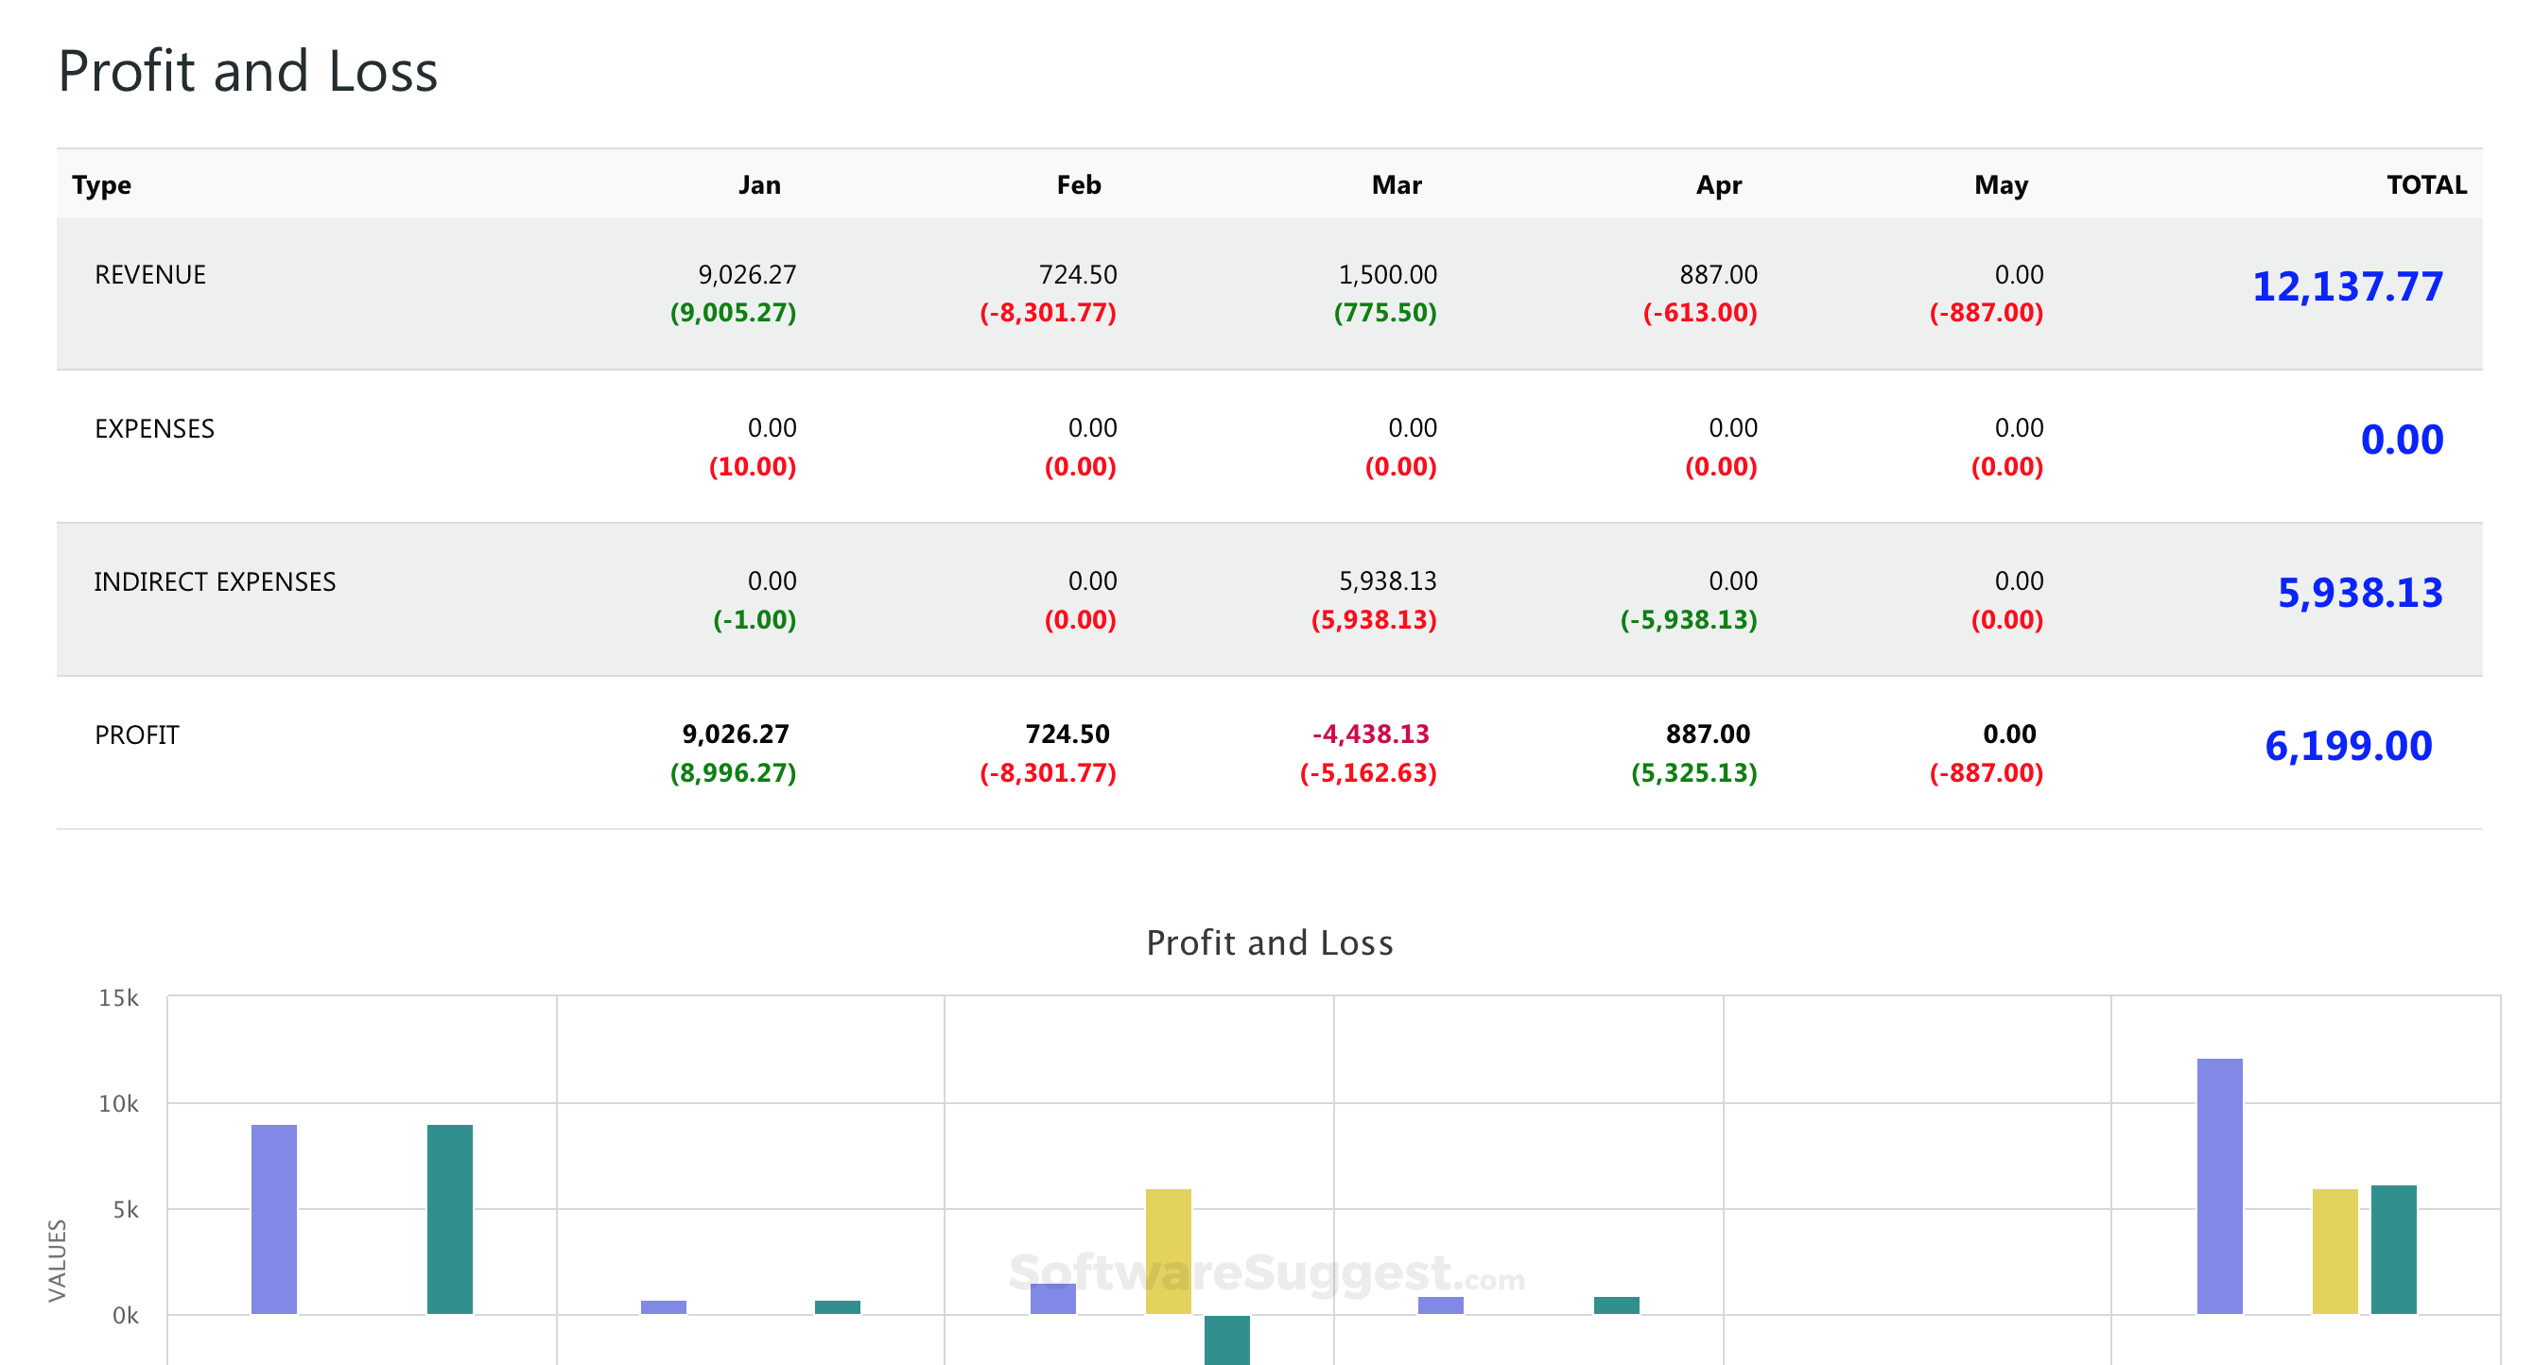Screen dimensions: 2534x1365
Task: Click the purple January revenue bar
Action: (x=274, y=1218)
